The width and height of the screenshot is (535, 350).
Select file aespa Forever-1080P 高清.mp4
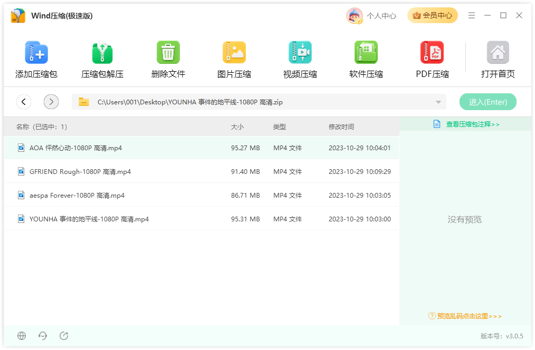pos(202,195)
